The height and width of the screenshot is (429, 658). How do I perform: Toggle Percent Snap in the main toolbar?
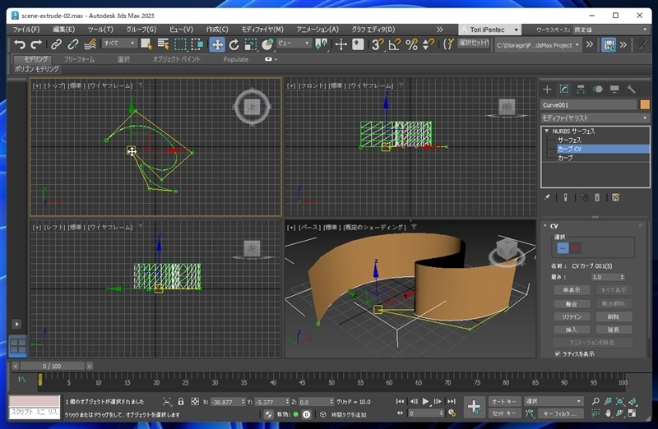tap(412, 44)
